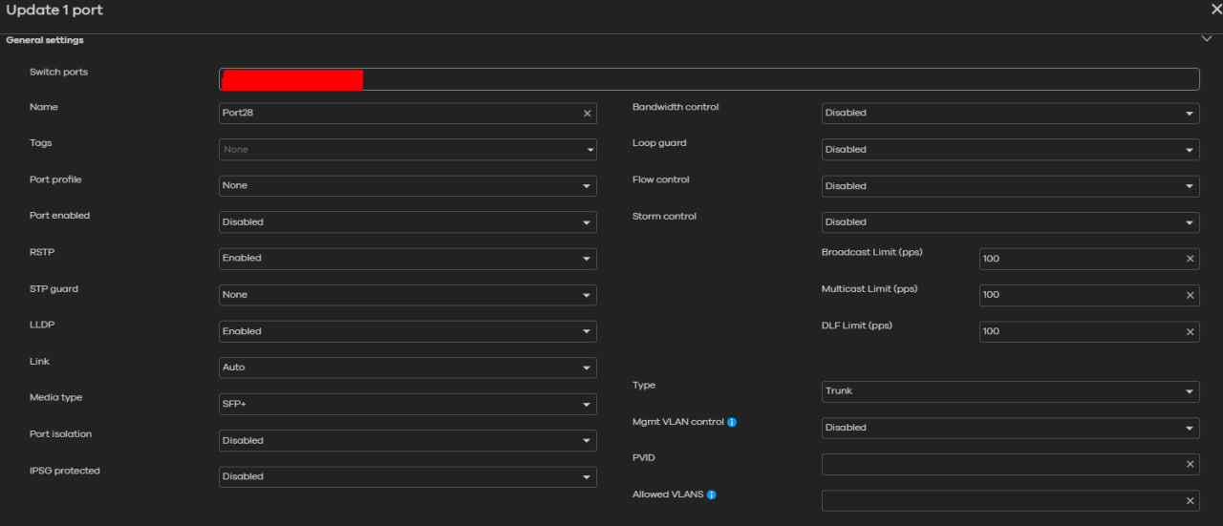Click the Port isolation label
The height and width of the screenshot is (526, 1223).
tap(60, 433)
